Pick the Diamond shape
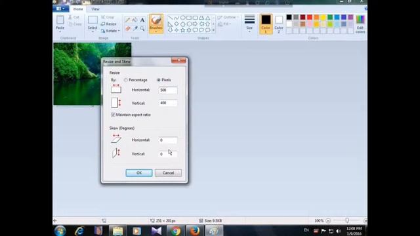 (x=177, y=24)
